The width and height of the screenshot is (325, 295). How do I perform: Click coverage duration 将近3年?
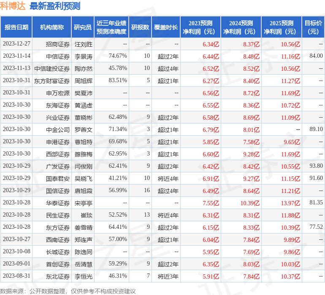168,276
